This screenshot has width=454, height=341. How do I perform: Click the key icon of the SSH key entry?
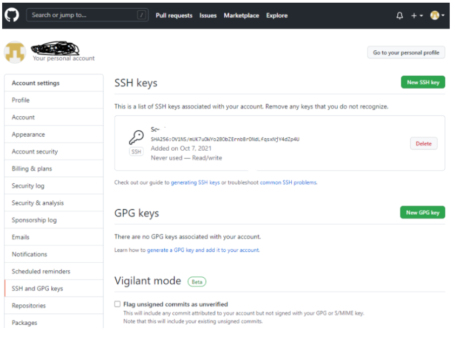(136, 137)
